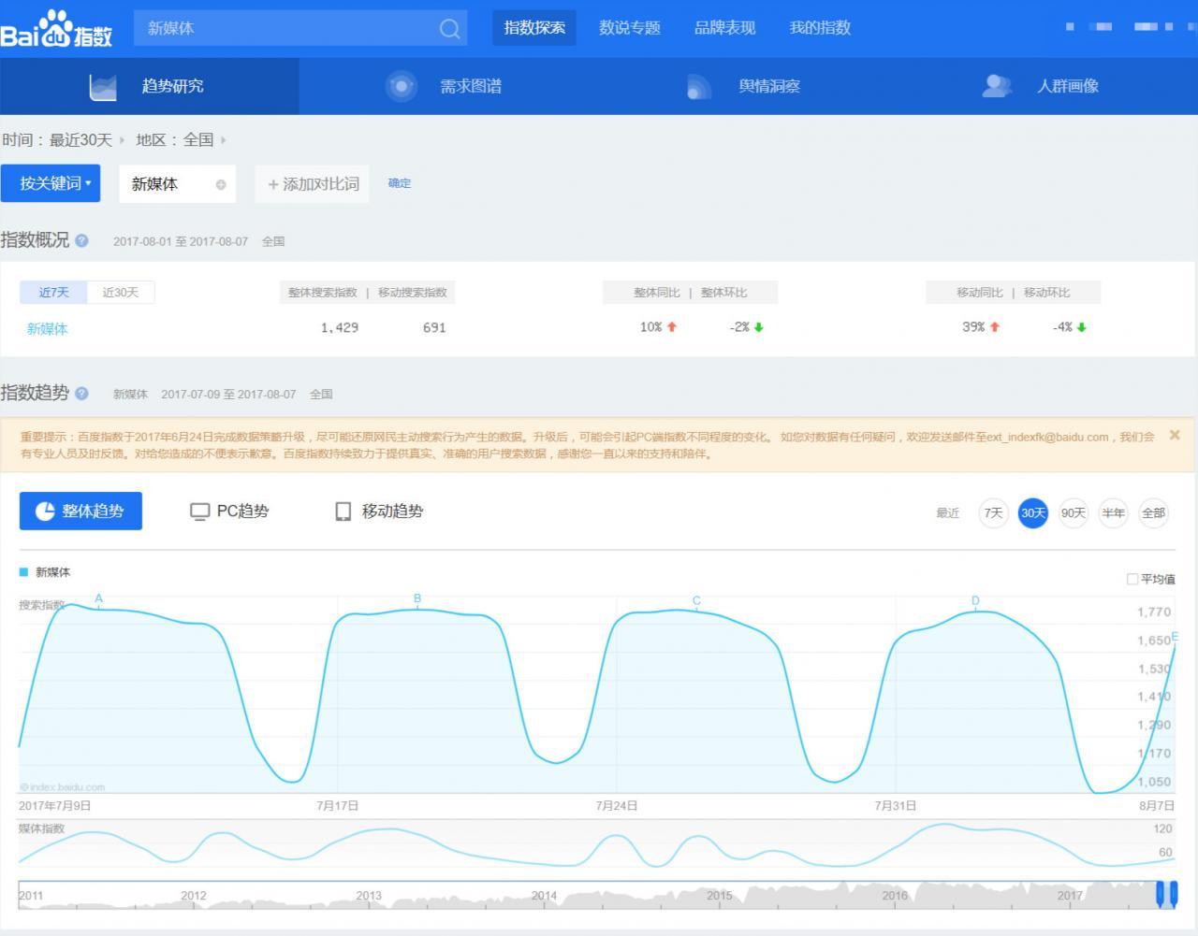Open the 我的指数 menu tab
This screenshot has height=936, width=1198.
point(820,28)
